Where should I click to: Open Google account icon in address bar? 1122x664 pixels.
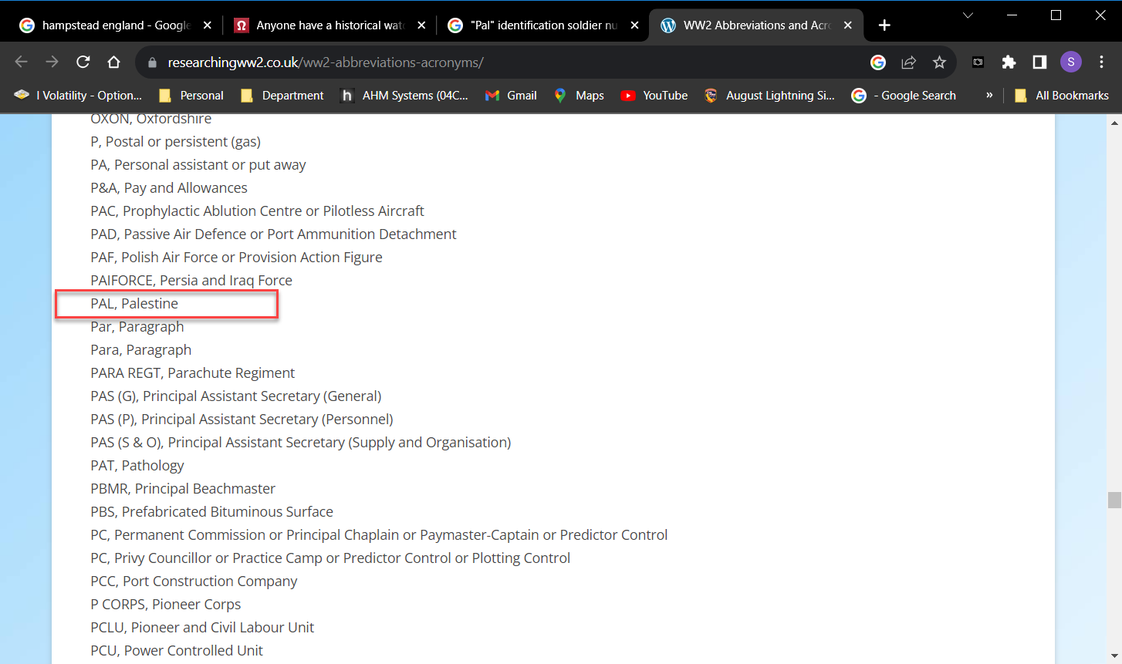[x=878, y=62]
